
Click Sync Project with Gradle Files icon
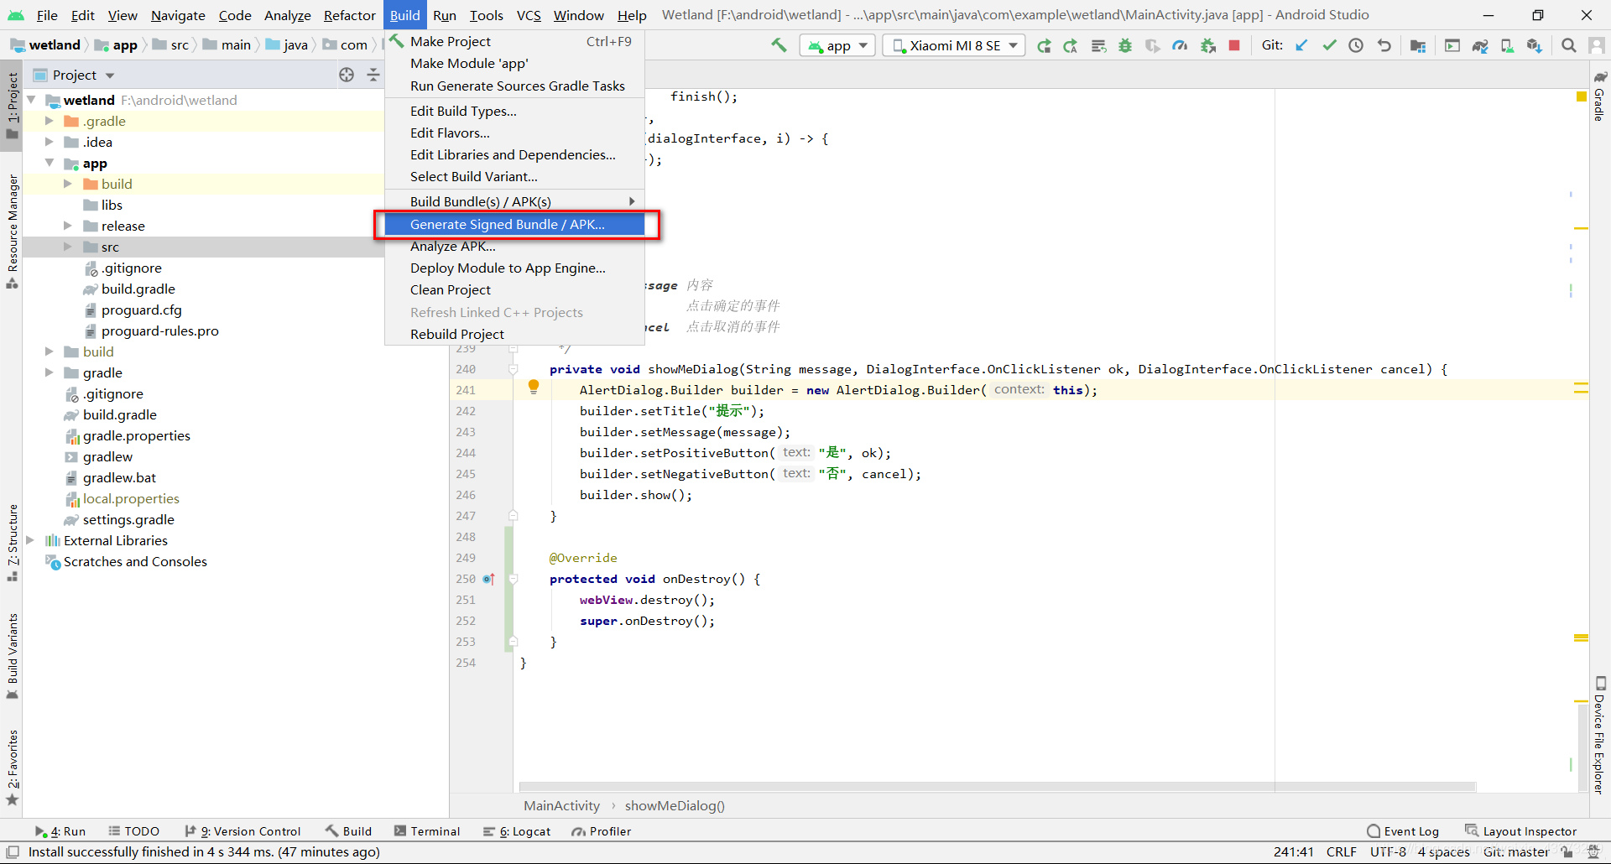coord(1480,45)
